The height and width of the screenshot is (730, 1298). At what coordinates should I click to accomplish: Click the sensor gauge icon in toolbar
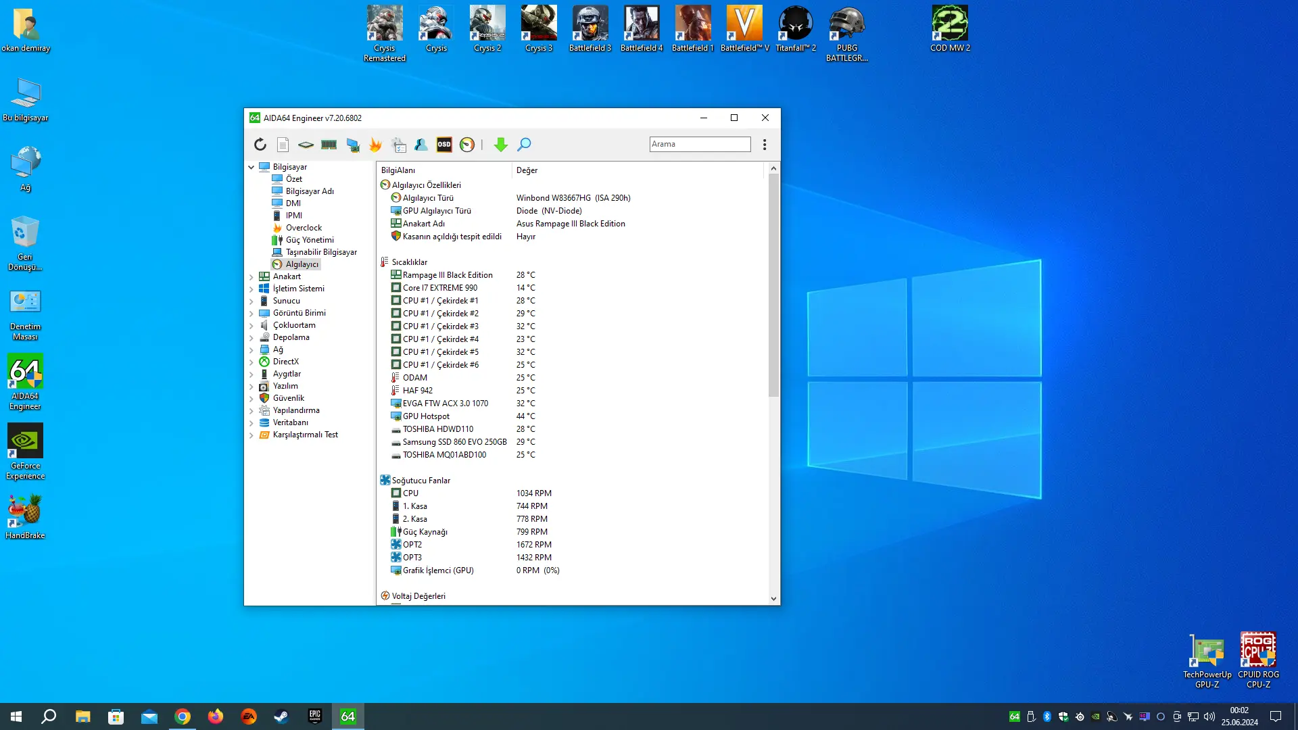pos(467,145)
